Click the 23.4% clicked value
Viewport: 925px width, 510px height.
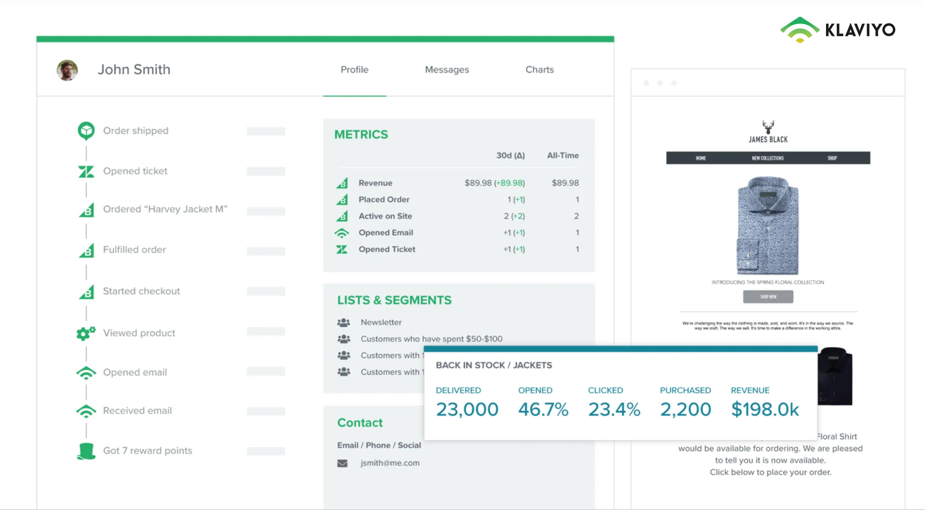614,410
